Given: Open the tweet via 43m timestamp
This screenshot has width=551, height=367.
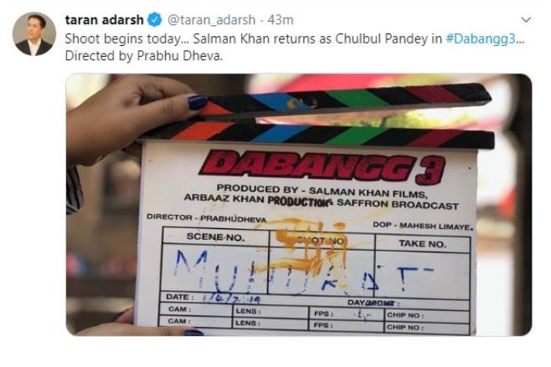Looking at the screenshot, I should [281, 20].
